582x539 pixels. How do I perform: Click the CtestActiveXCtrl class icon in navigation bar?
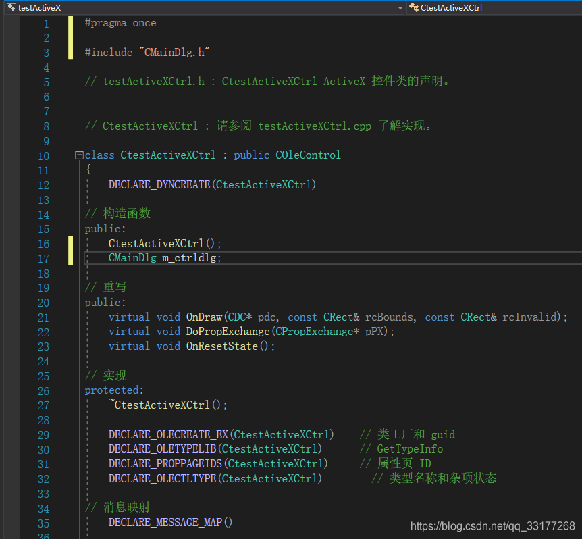click(413, 8)
